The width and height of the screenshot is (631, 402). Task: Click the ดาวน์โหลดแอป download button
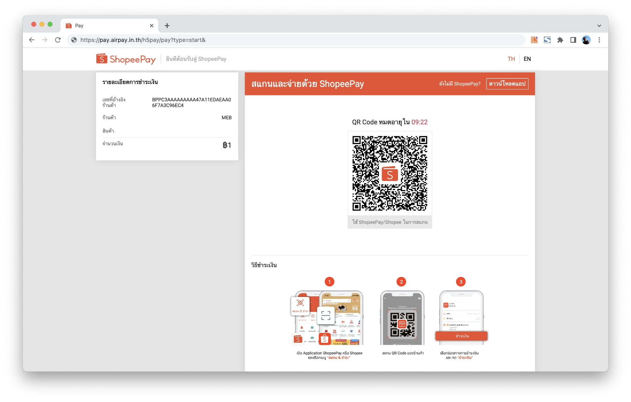(507, 84)
